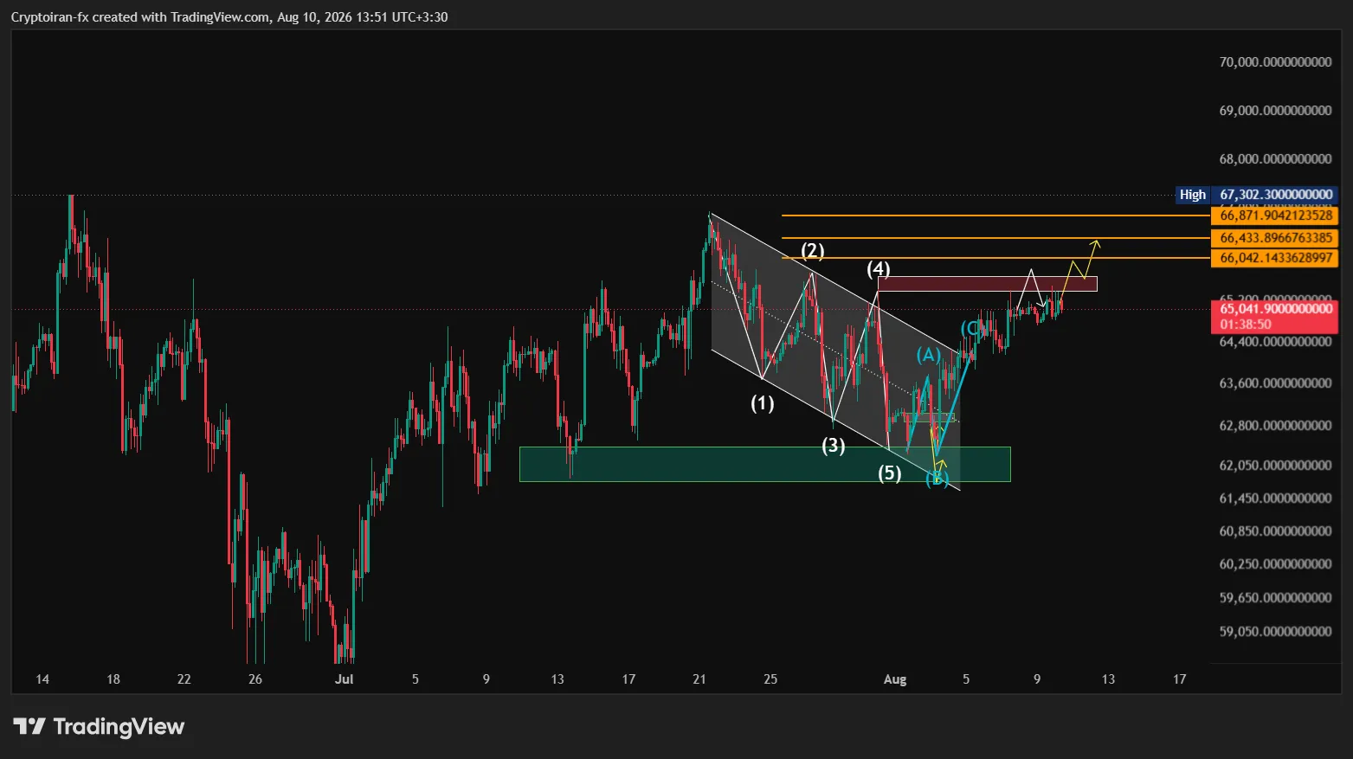Click the red 65,041.9000000000 current price label
This screenshot has width=1353, height=759.
[1276, 309]
